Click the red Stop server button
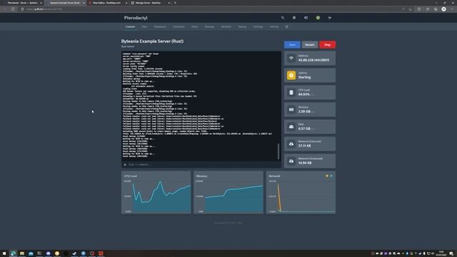This screenshot has width=457, height=257. point(327,44)
